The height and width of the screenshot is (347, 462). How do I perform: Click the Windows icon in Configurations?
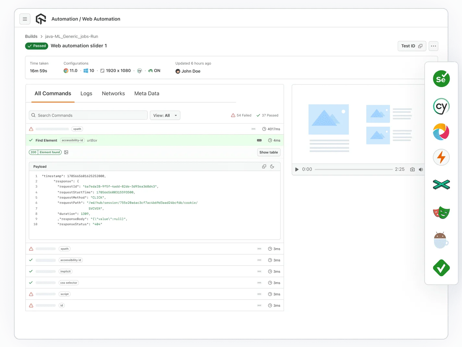tap(86, 71)
